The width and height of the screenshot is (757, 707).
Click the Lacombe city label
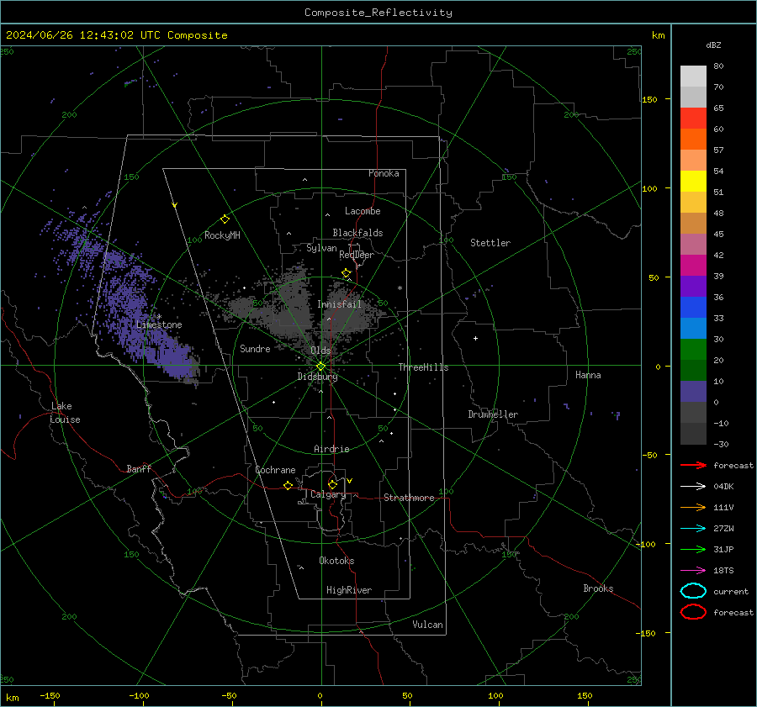click(x=363, y=211)
